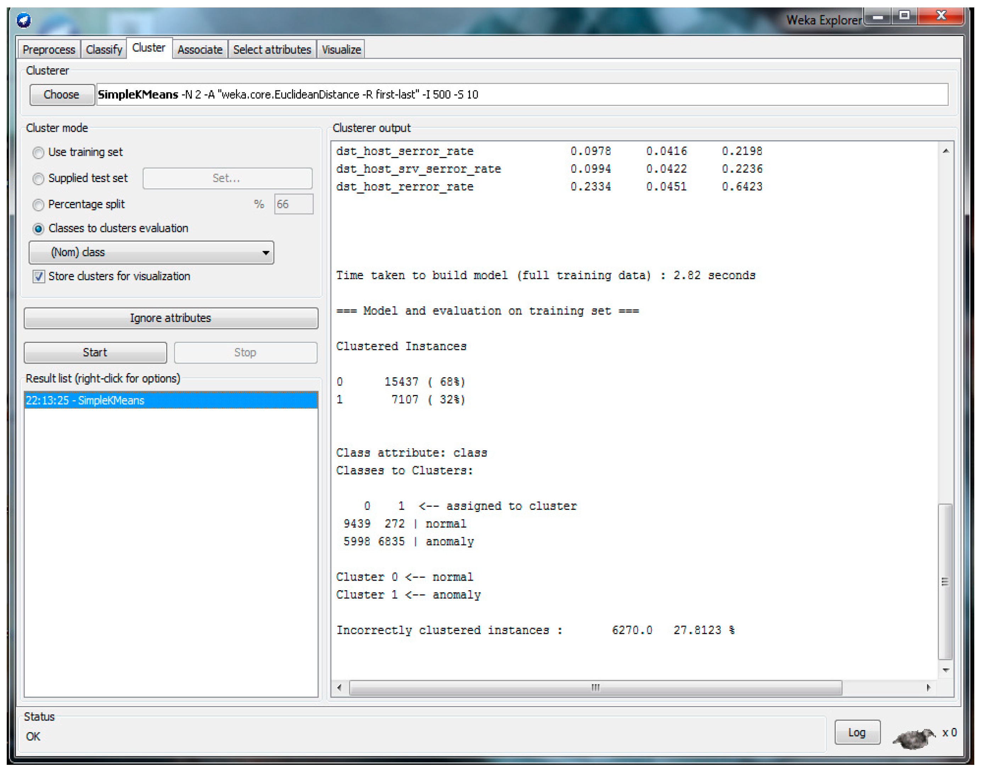Click the scroll down arrow of clusterer output
The image size is (981, 773).
click(946, 670)
